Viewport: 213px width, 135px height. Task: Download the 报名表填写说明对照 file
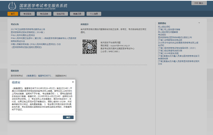tap(170, 50)
